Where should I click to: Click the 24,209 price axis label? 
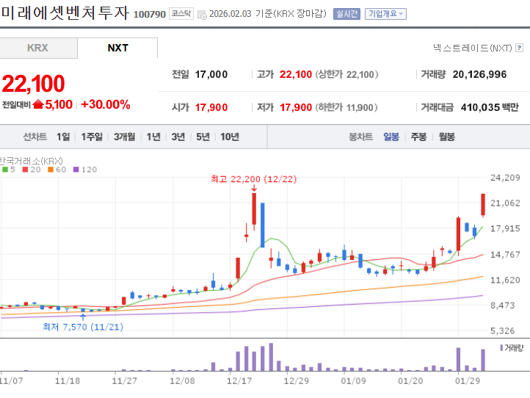pyautogui.click(x=505, y=178)
